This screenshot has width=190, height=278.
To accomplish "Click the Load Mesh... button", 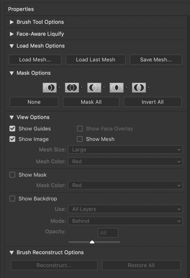I will coord(35,60).
